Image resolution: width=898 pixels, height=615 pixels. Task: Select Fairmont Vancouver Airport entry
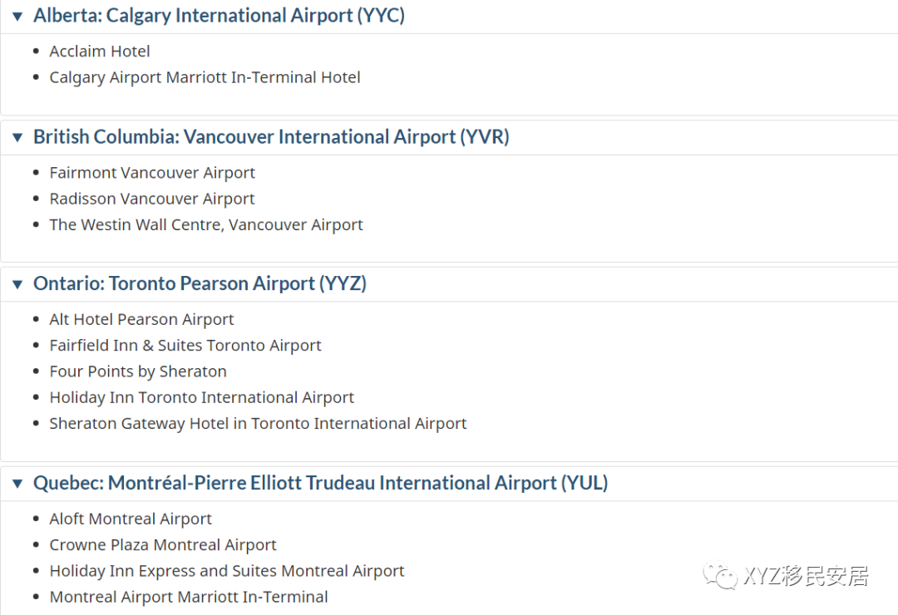point(152,173)
